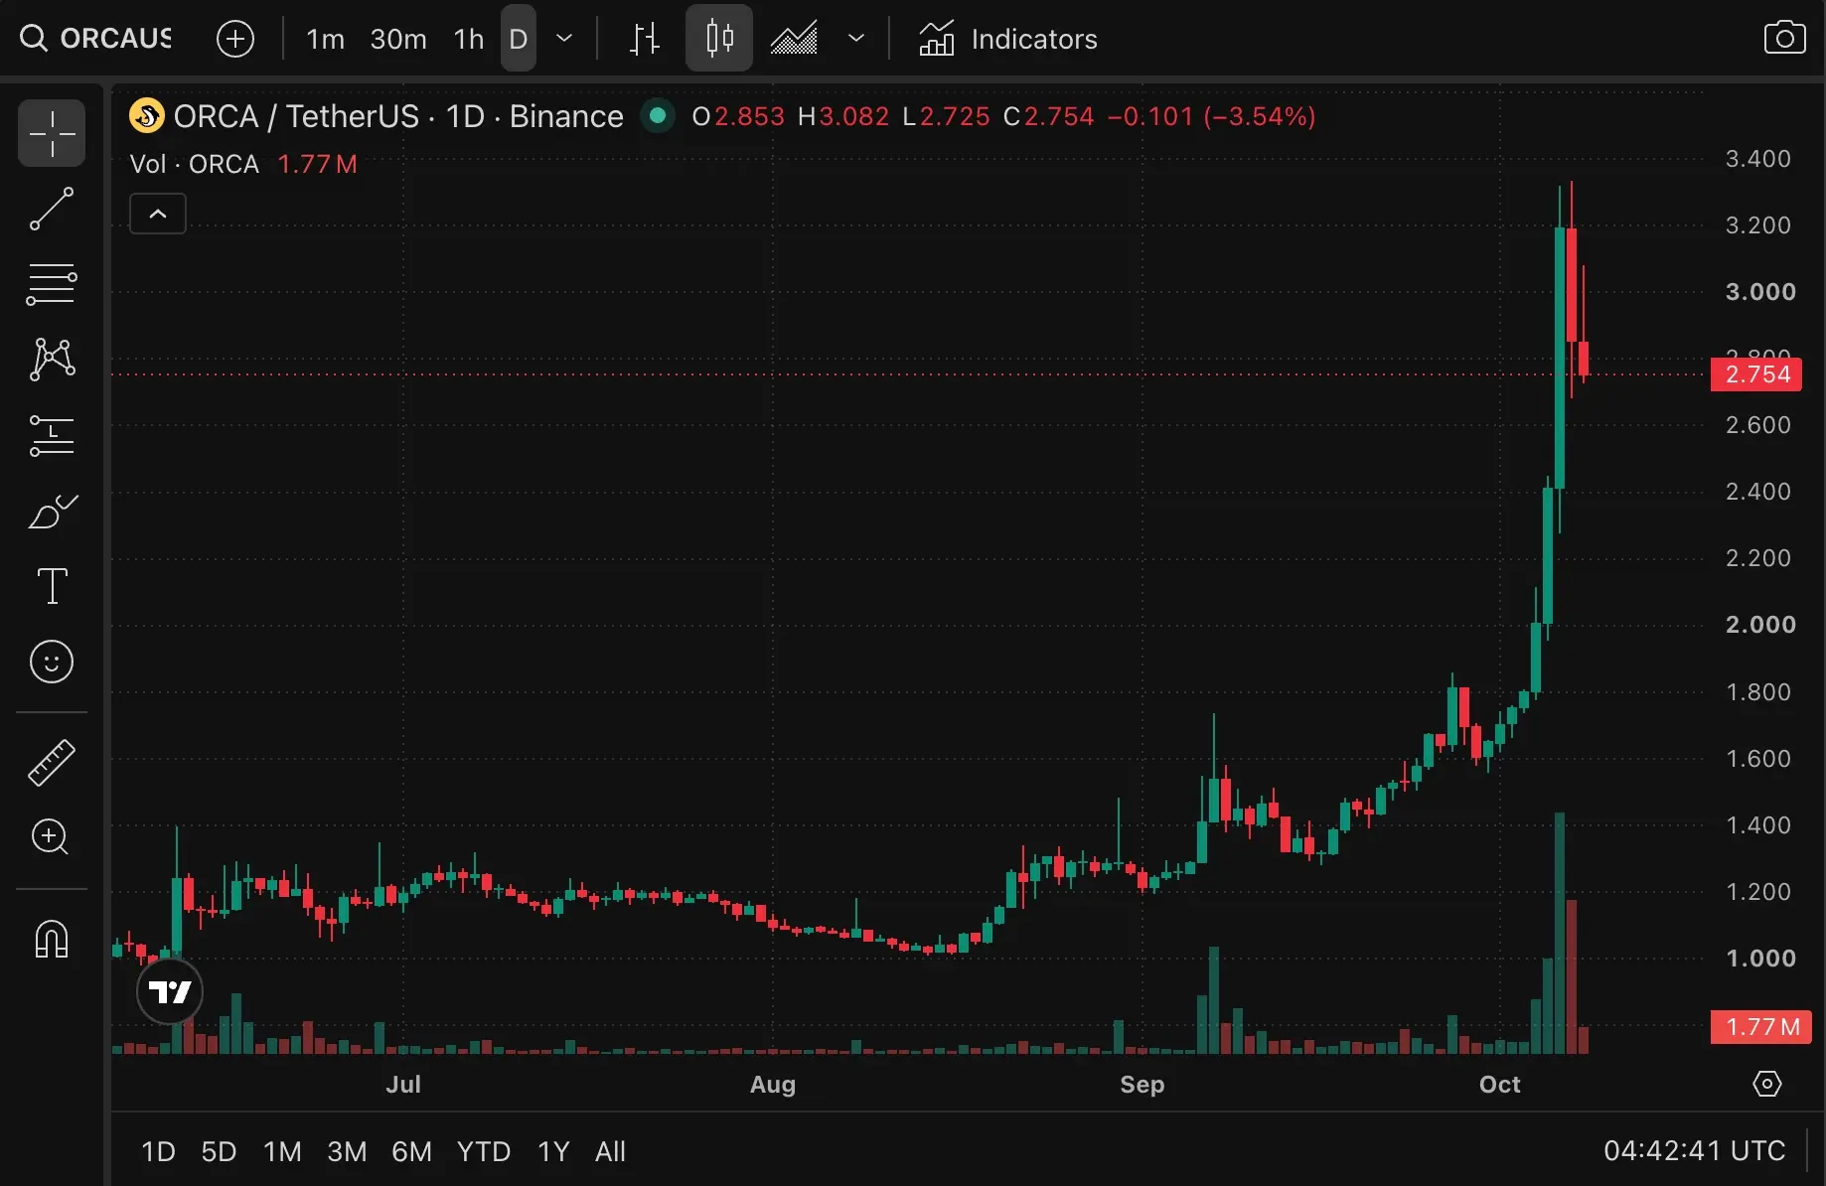Click the 04:42:41 UTC timezone clock
Screen dimensions: 1826x1186
(x=1695, y=1150)
